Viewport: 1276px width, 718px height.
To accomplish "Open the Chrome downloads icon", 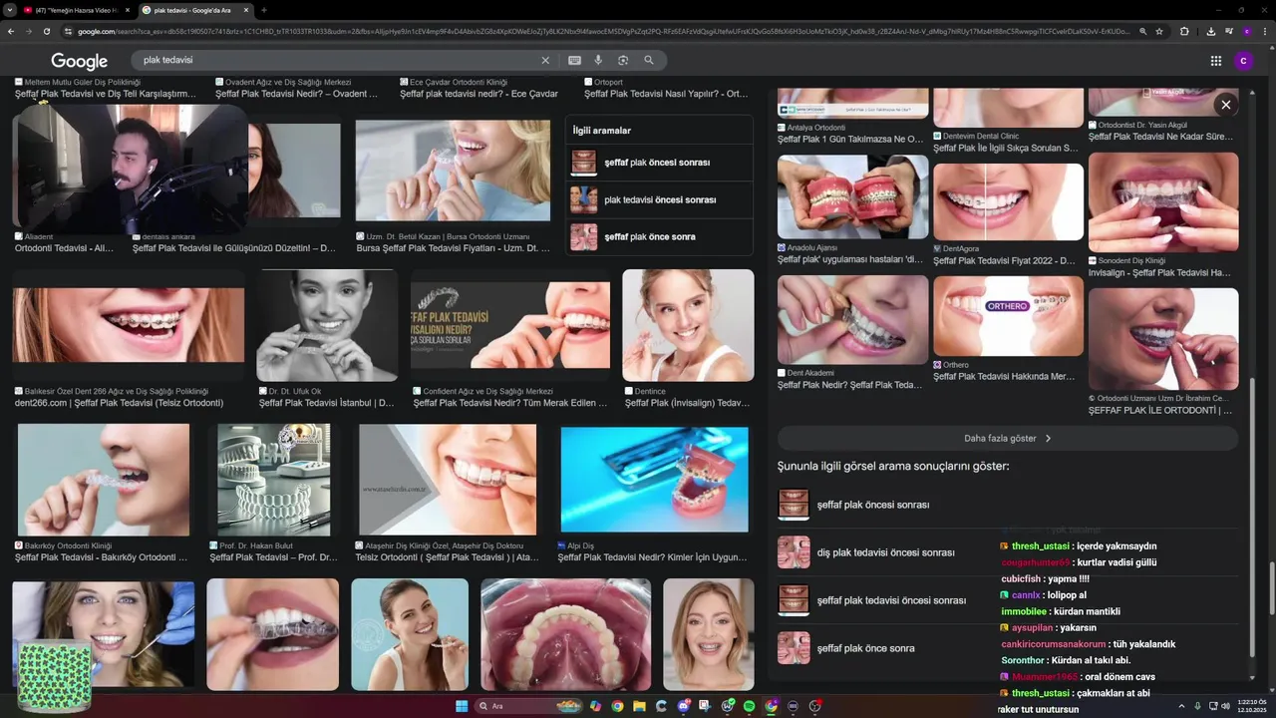I will point(1210,31).
